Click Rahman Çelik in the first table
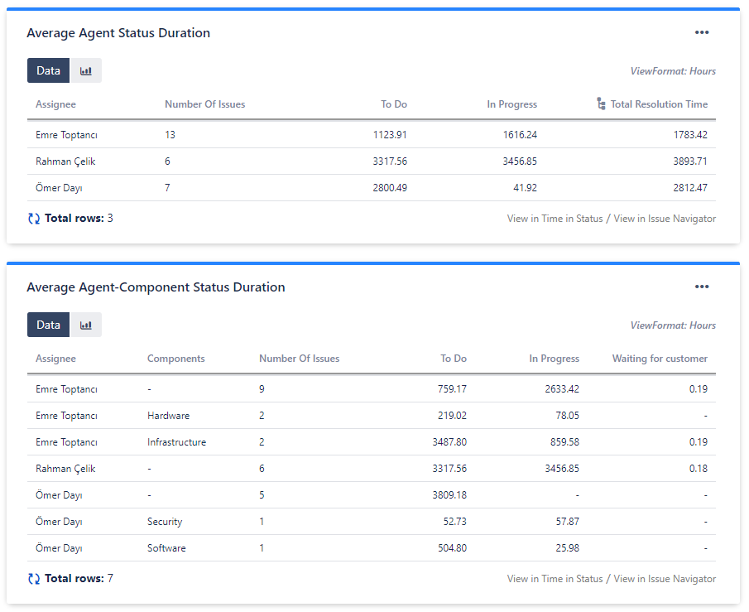This screenshot has width=749, height=612. pyautogui.click(x=66, y=161)
